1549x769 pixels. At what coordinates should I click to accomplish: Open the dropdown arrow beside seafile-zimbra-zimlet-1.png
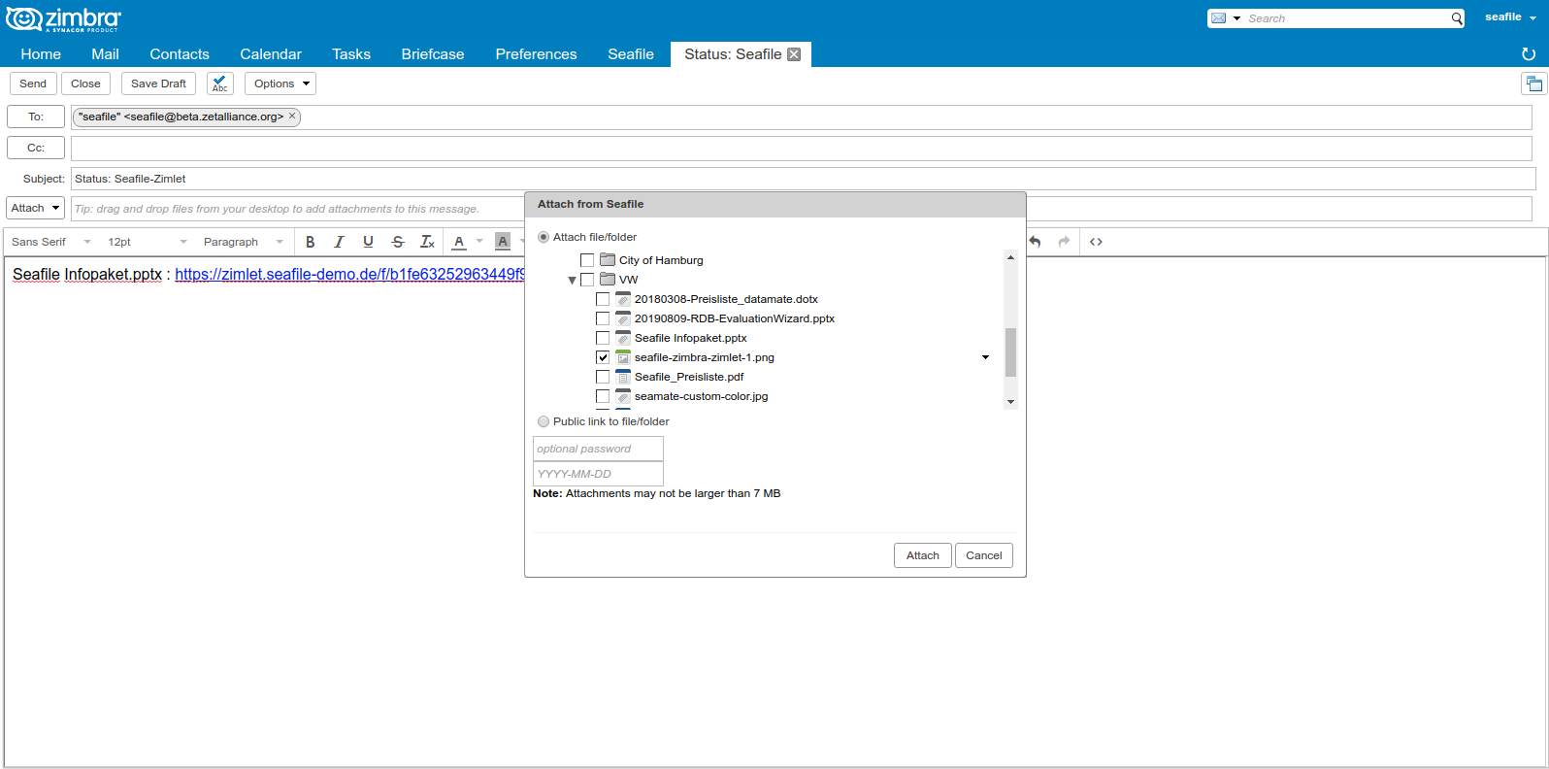[x=985, y=357]
